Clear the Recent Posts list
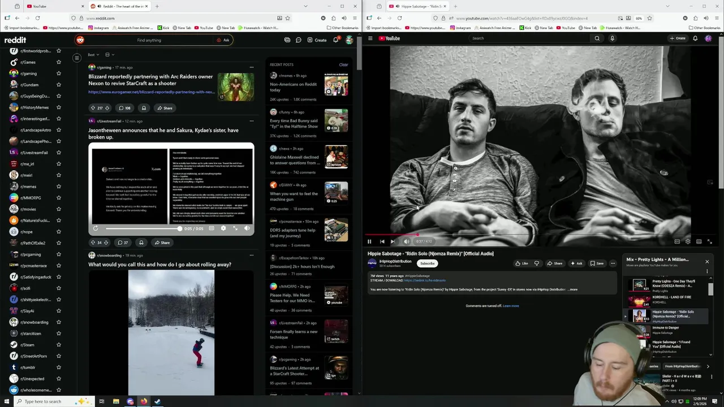 click(343, 64)
